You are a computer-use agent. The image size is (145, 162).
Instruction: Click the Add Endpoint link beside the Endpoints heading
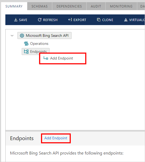pyautogui.click(x=56, y=138)
